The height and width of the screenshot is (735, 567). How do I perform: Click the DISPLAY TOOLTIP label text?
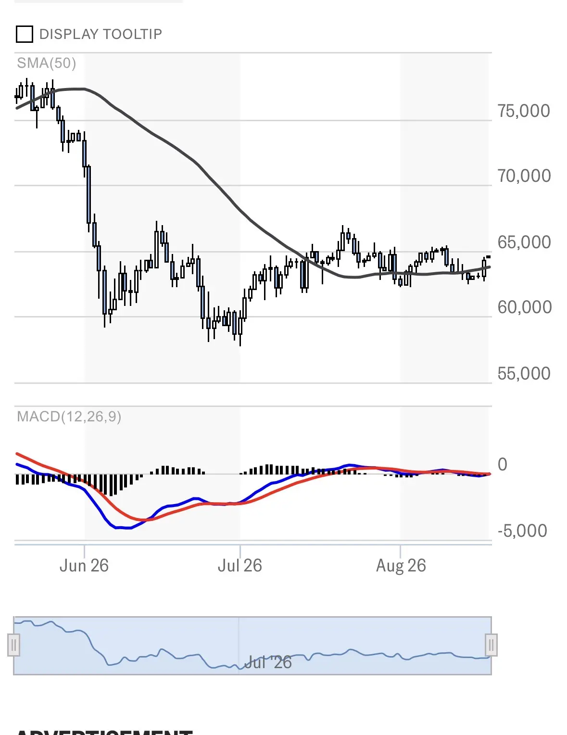pos(101,34)
